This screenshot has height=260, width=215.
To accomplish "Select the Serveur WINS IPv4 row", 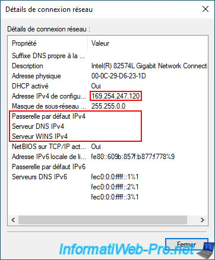I will tap(108, 137).
